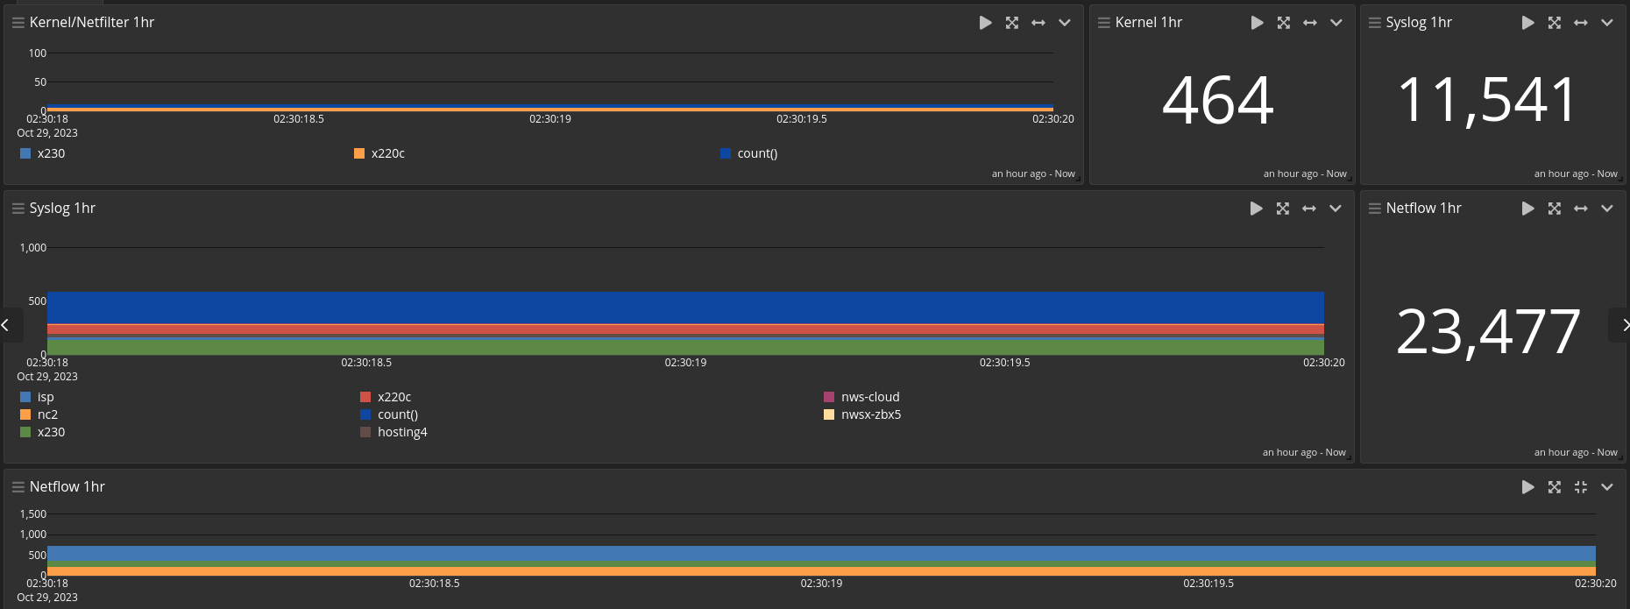Toggle x220c series in Syslog legend
Viewport: 1630px width, 609px height.
pos(386,397)
